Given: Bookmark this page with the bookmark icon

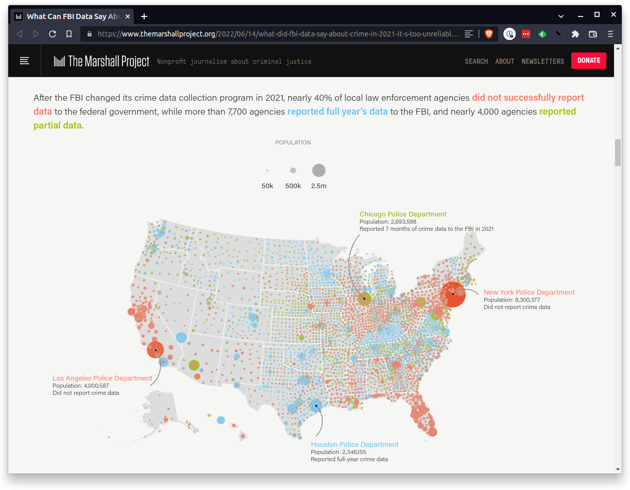Looking at the screenshot, I should click(x=69, y=34).
